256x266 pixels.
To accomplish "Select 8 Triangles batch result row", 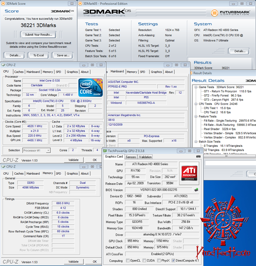I will (x=223, y=146).
